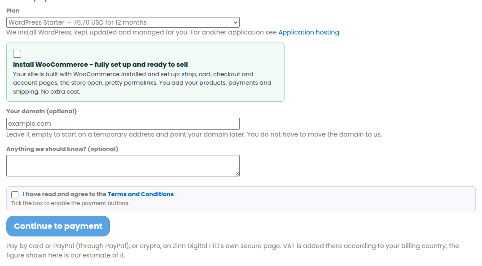Tick the Install WooCommerce checkbox

point(17,54)
